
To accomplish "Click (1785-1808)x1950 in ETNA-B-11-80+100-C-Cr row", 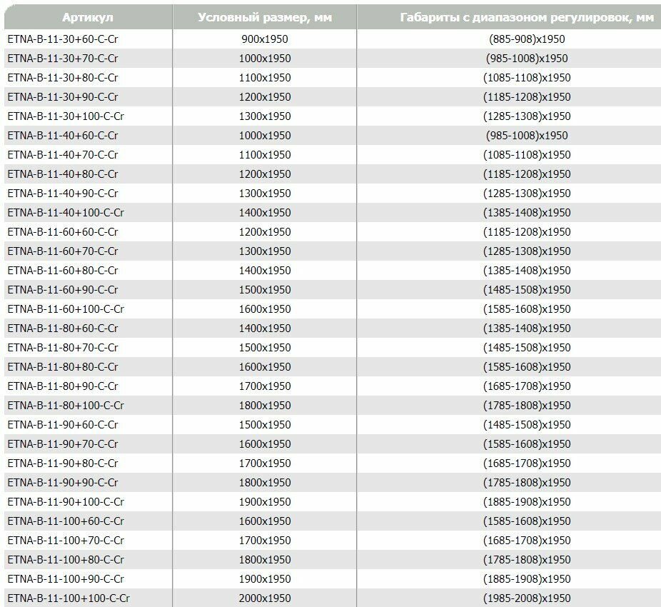I will pyautogui.click(x=527, y=406).
